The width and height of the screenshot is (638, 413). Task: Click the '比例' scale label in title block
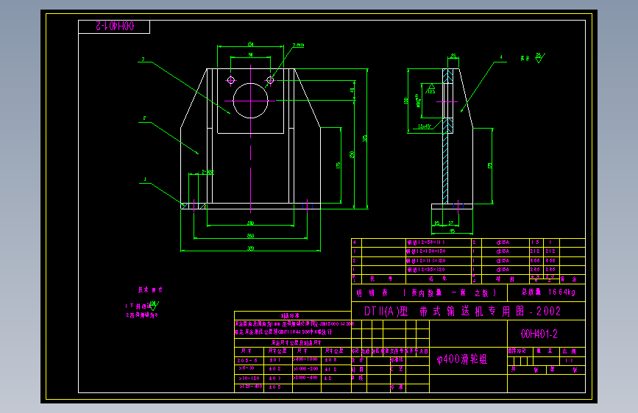570,351
